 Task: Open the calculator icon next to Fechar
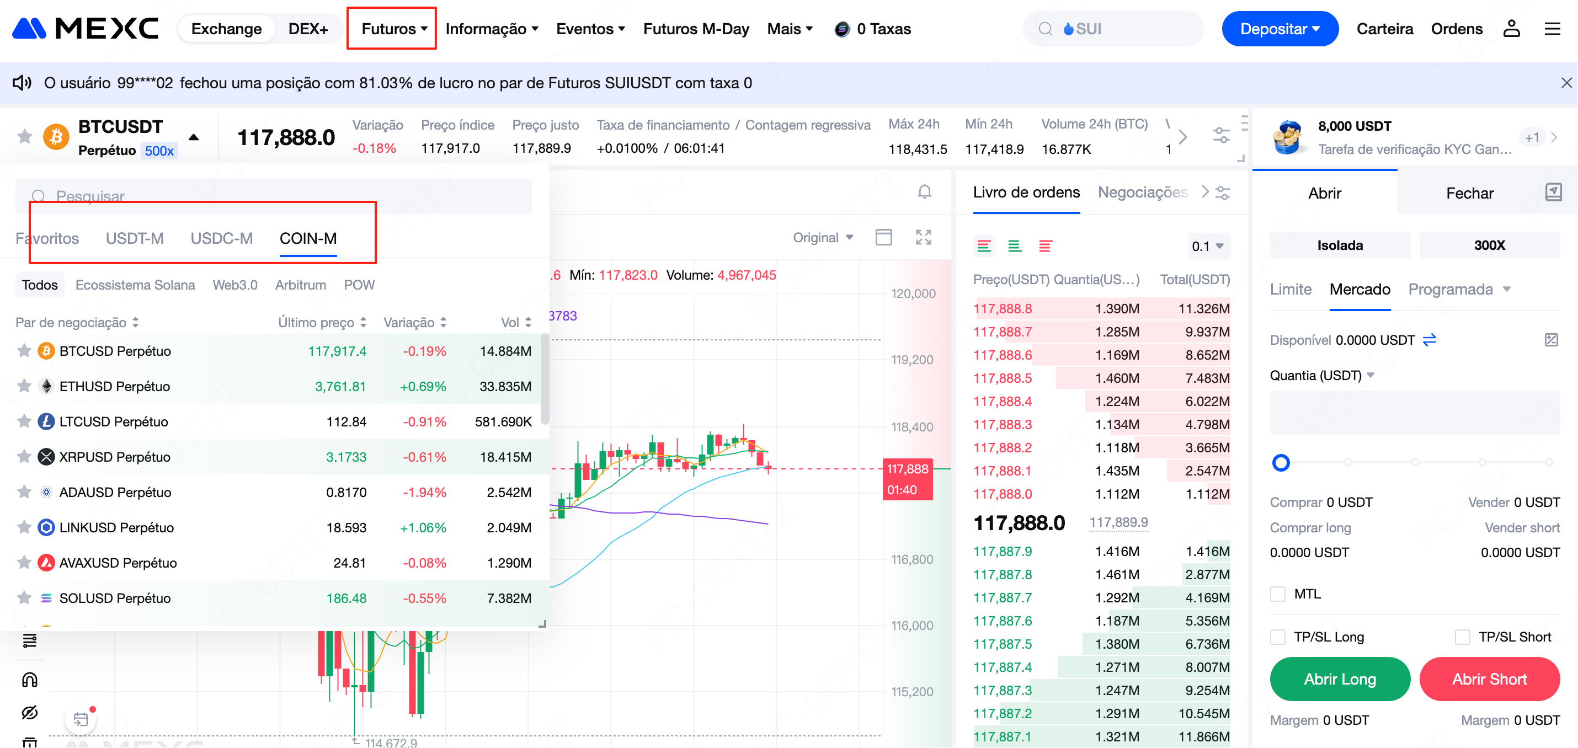pyautogui.click(x=1553, y=193)
